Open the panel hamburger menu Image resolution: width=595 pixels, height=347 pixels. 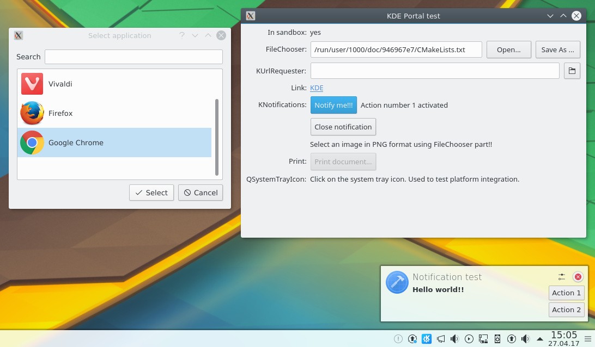click(588, 338)
